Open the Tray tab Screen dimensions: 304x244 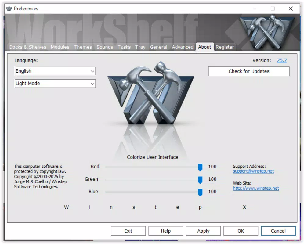pos(140,47)
